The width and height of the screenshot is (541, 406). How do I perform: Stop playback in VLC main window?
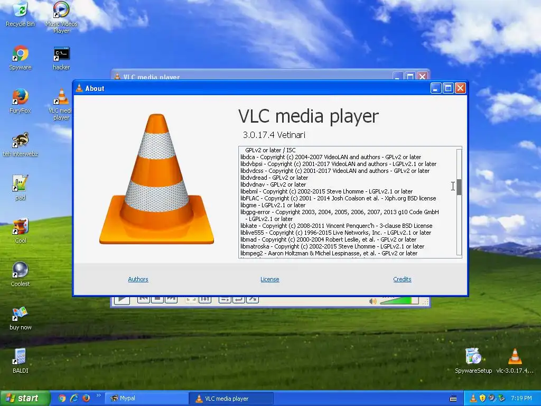click(x=157, y=300)
